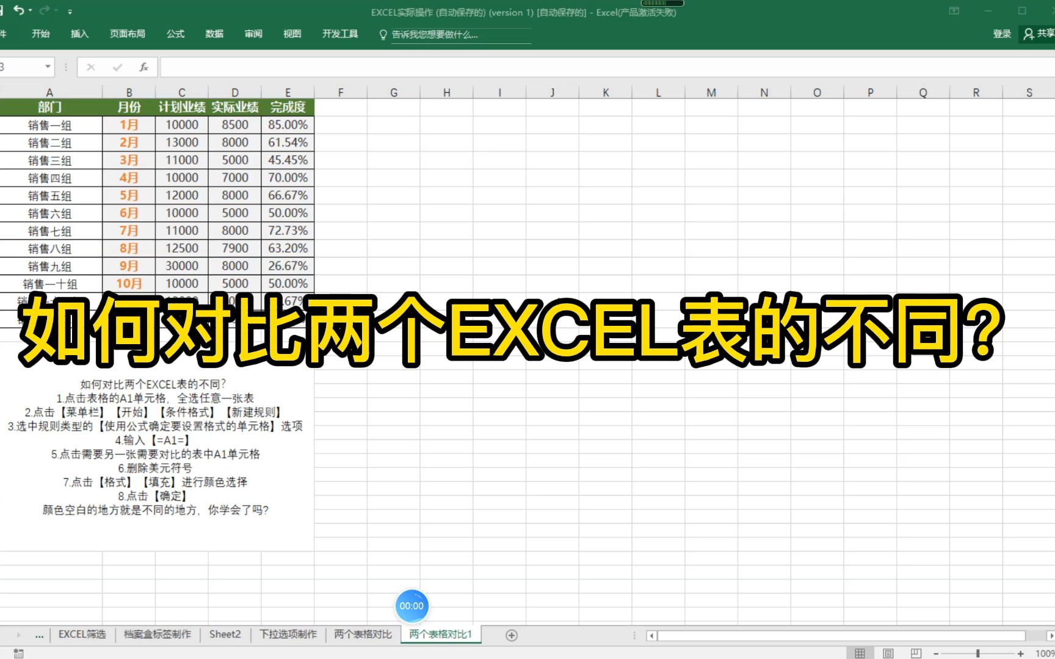Switch to Normal view icon
This screenshot has width=1055, height=659.
pos(860,654)
